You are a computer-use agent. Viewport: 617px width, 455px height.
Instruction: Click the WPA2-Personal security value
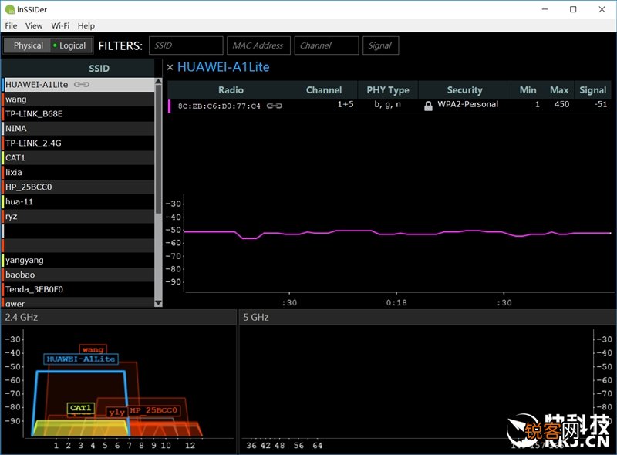(468, 104)
